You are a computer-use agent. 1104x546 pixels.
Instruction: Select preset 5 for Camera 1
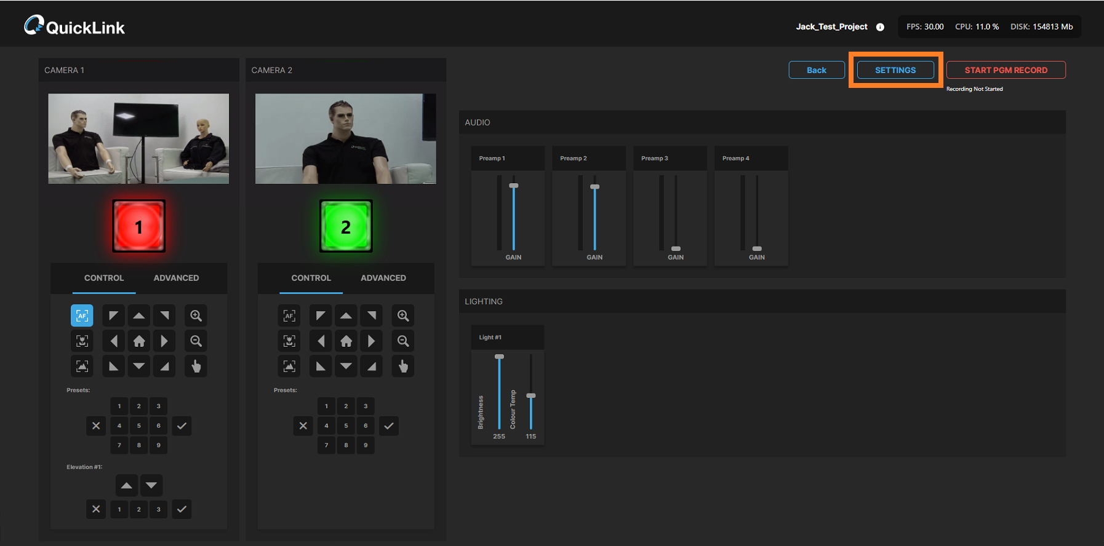pos(139,425)
